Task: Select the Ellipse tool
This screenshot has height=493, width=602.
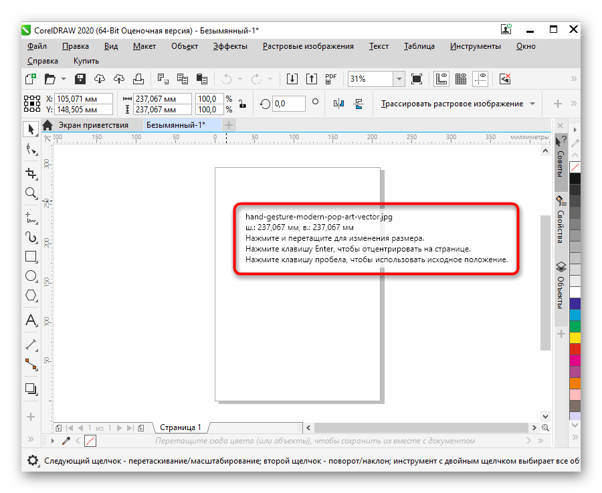Action: pos(31,276)
